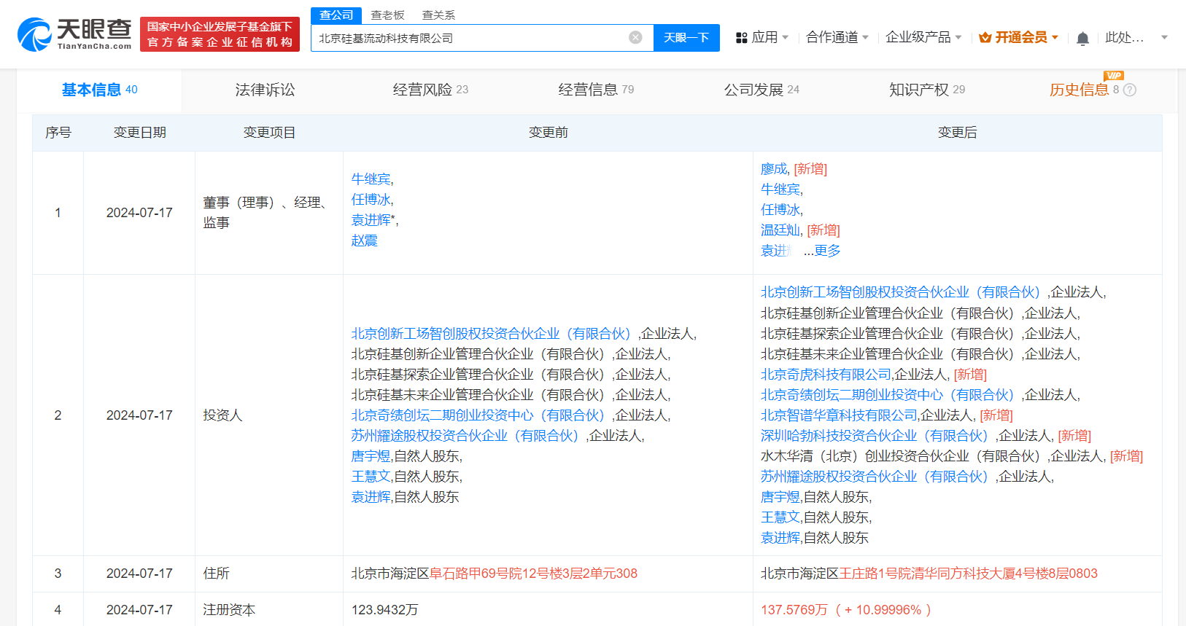Viewport: 1186px width, 626px height.
Task: Click the 天眼一下 search button
Action: click(x=686, y=38)
